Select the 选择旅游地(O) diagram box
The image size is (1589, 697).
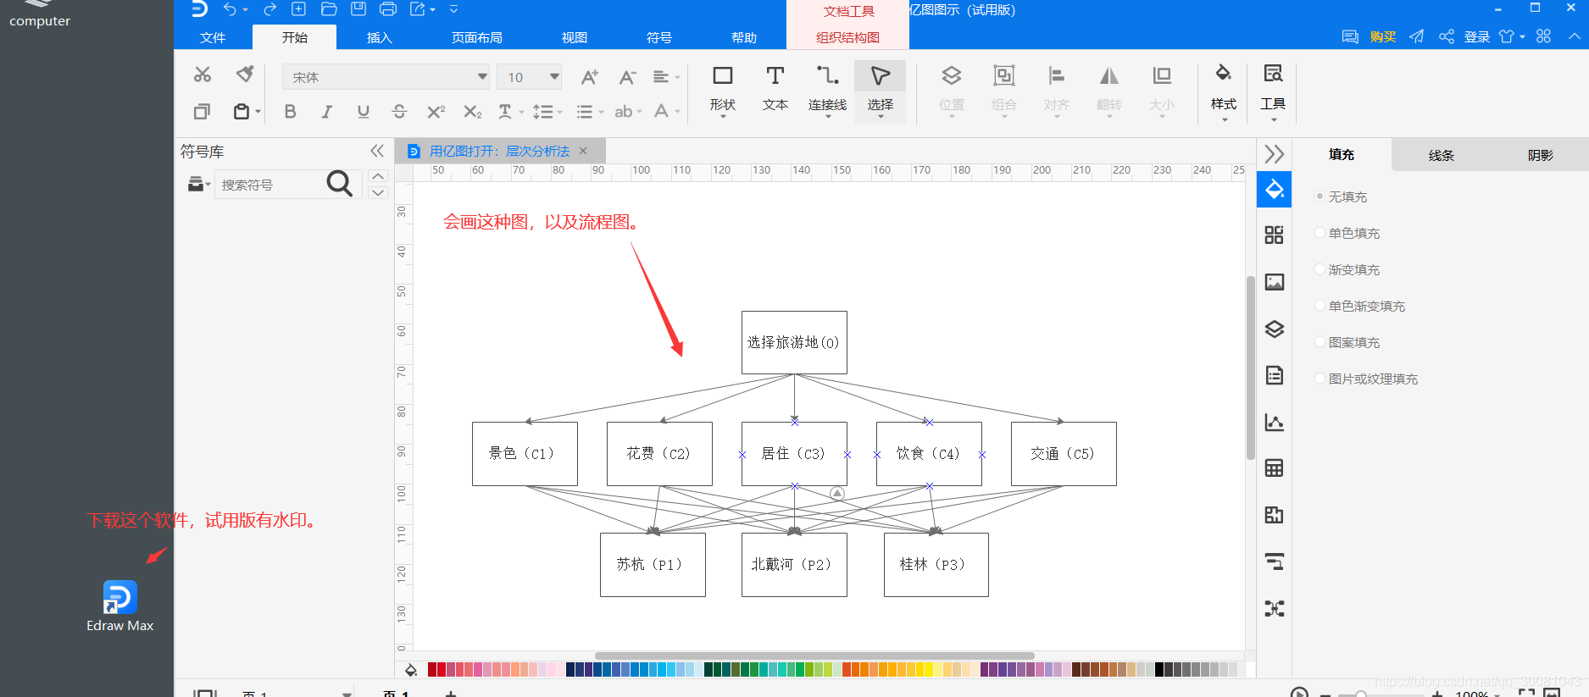(794, 342)
